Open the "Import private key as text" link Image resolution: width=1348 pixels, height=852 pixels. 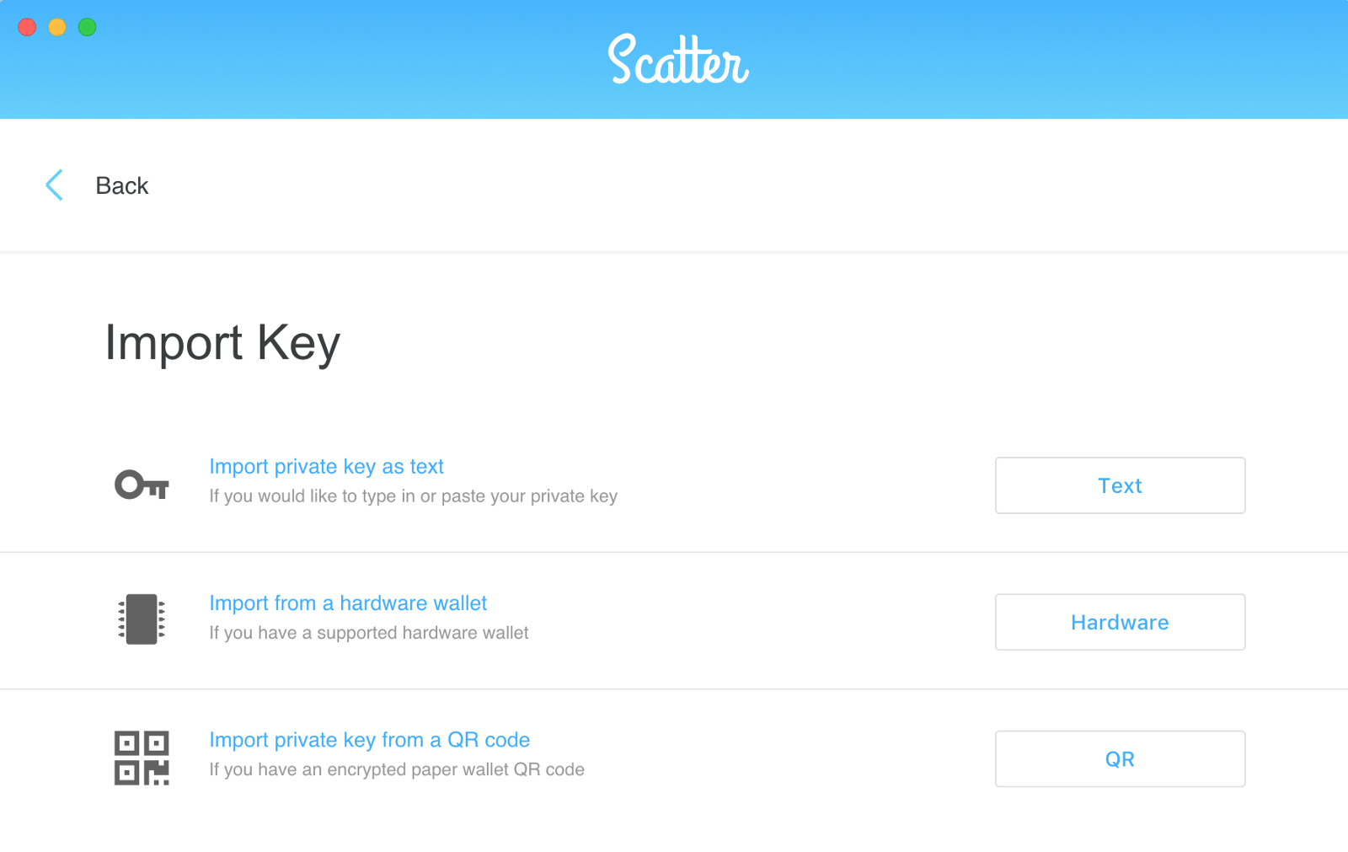coord(326,466)
